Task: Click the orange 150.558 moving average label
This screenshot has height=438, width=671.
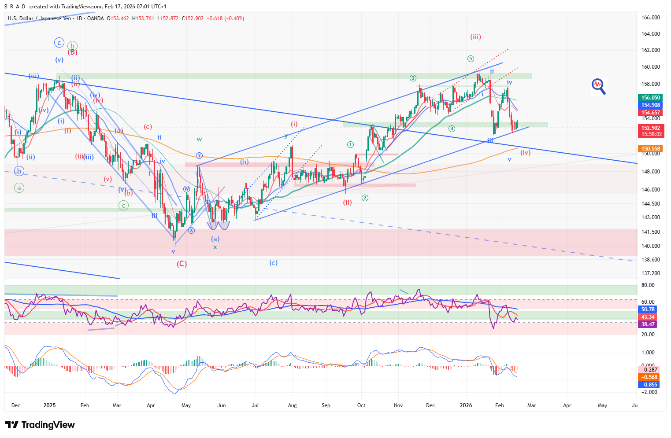Action: pyautogui.click(x=650, y=149)
